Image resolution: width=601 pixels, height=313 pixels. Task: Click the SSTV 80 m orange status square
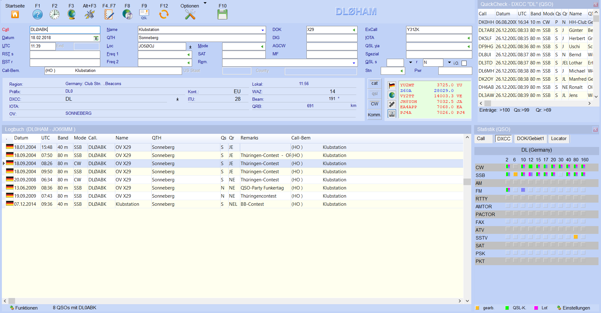tap(576, 237)
